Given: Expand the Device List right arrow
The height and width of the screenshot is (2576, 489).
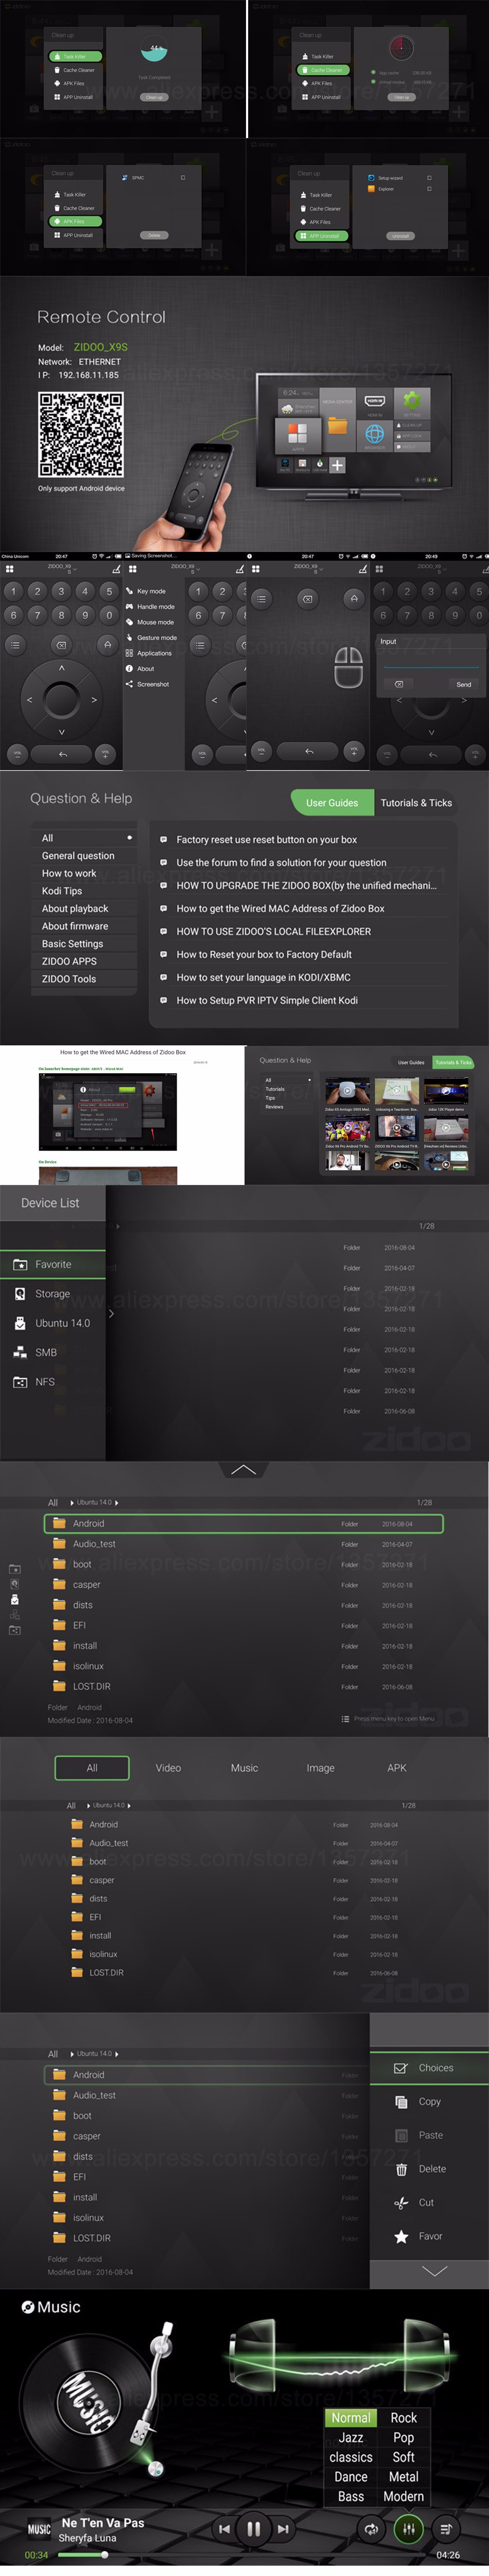Looking at the screenshot, I should point(111,1314).
